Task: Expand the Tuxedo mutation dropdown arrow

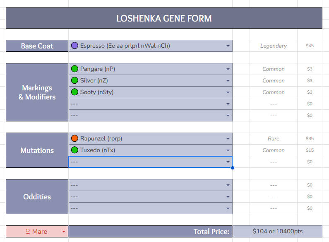Action: 228,150
